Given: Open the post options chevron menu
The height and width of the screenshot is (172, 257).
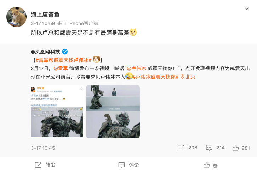Looking at the screenshot, I should pos(247,8).
